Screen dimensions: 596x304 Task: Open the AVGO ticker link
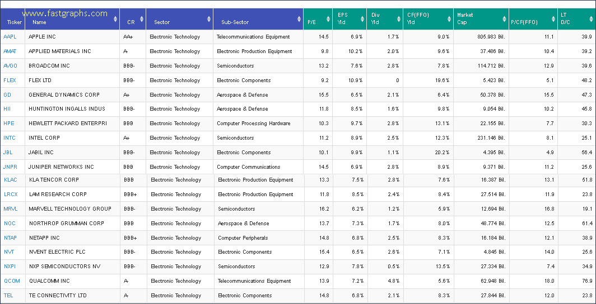[x=10, y=65]
